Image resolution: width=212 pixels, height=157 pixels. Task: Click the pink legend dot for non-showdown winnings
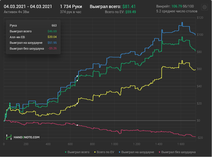(x=159, y=152)
